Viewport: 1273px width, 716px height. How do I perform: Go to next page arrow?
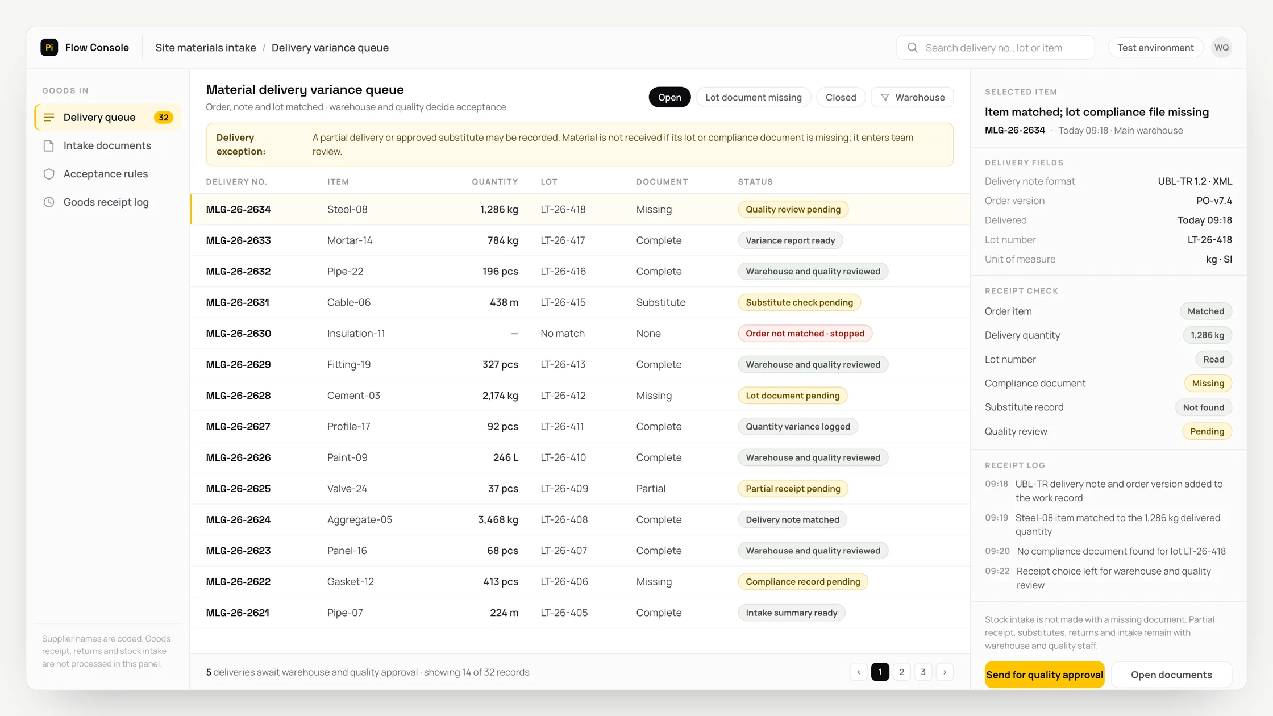tap(945, 672)
